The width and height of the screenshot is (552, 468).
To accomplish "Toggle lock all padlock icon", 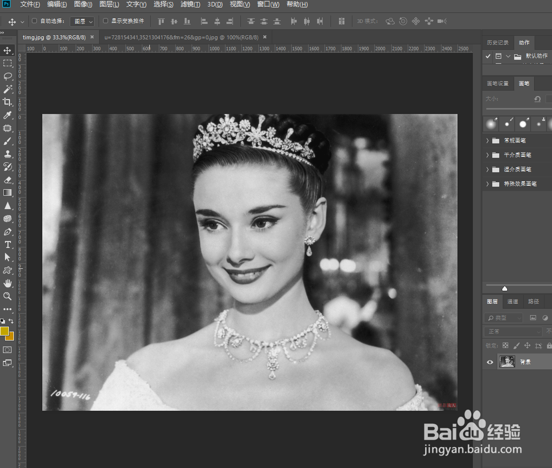I will 549,346.
